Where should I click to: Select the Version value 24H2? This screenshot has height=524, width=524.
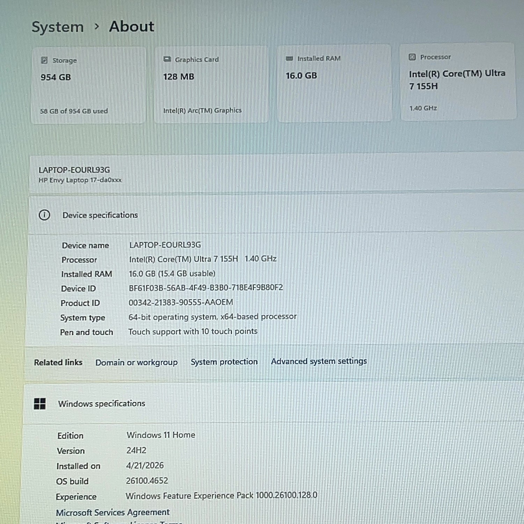pyautogui.click(x=136, y=450)
